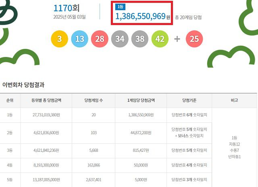Select the red number 28 ball
Image resolution: width=258 pixels, height=187 pixels.
pyautogui.click(x=100, y=39)
